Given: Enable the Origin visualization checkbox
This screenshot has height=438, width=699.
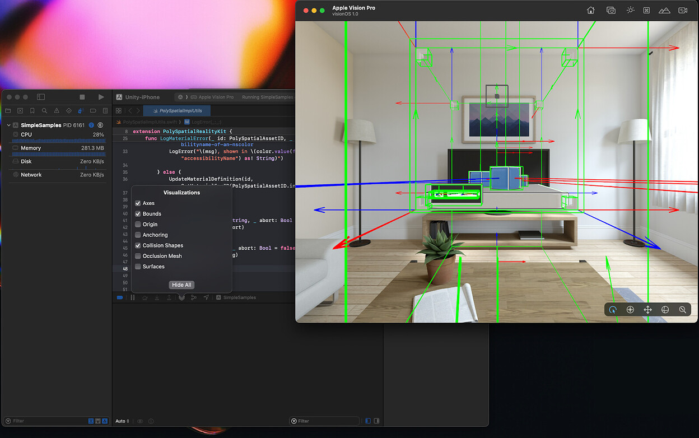Looking at the screenshot, I should [x=138, y=224].
